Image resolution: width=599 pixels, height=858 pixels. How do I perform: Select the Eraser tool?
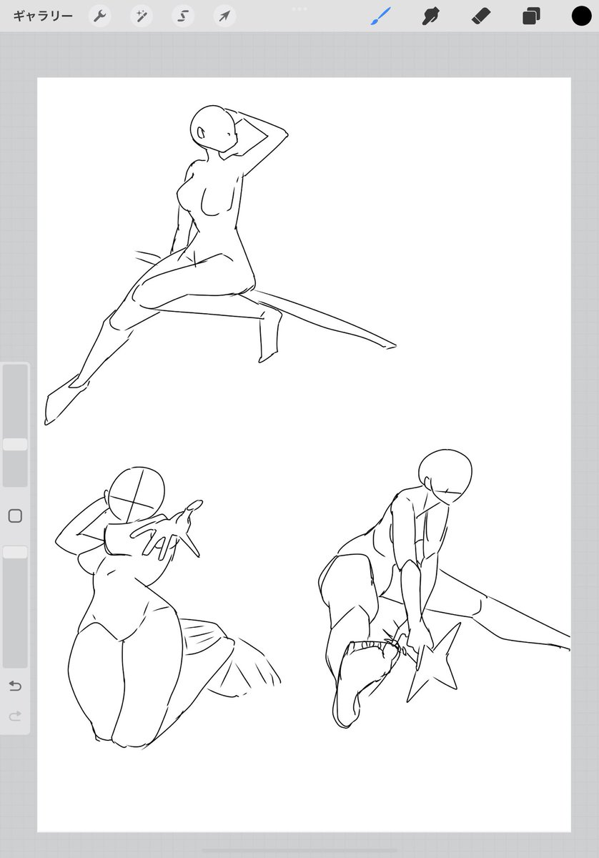pyautogui.click(x=481, y=16)
